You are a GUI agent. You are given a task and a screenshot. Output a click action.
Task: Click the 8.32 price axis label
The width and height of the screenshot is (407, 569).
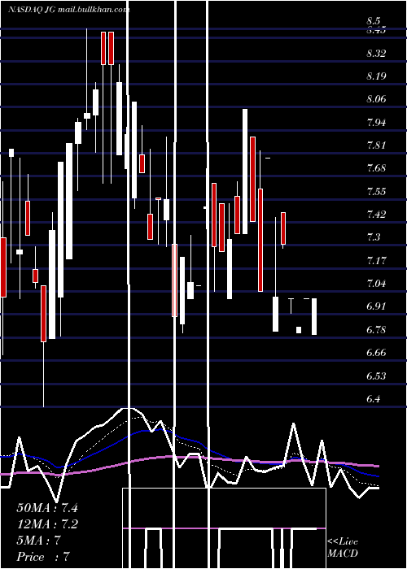coord(376,54)
